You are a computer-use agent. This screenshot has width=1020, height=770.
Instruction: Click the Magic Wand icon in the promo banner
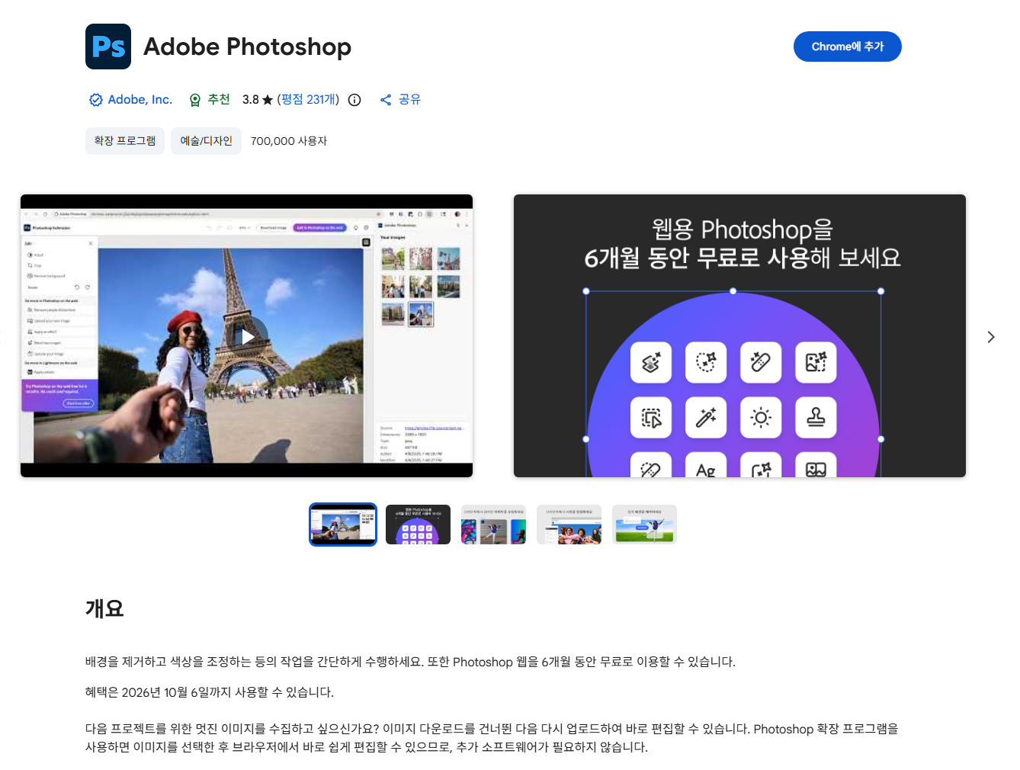(x=706, y=418)
